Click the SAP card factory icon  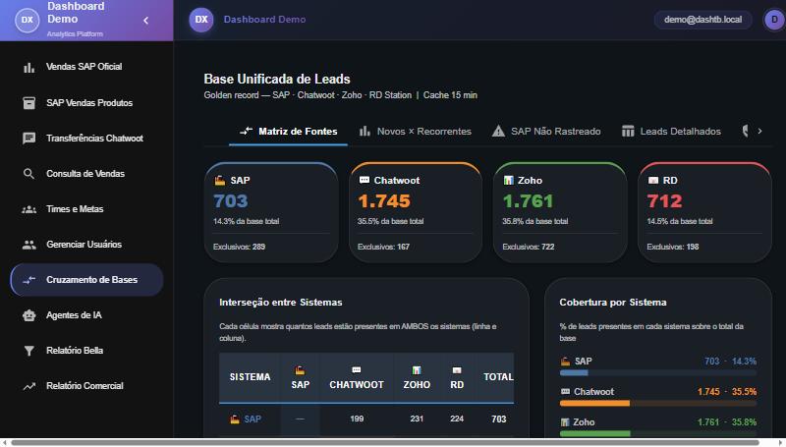coord(219,181)
